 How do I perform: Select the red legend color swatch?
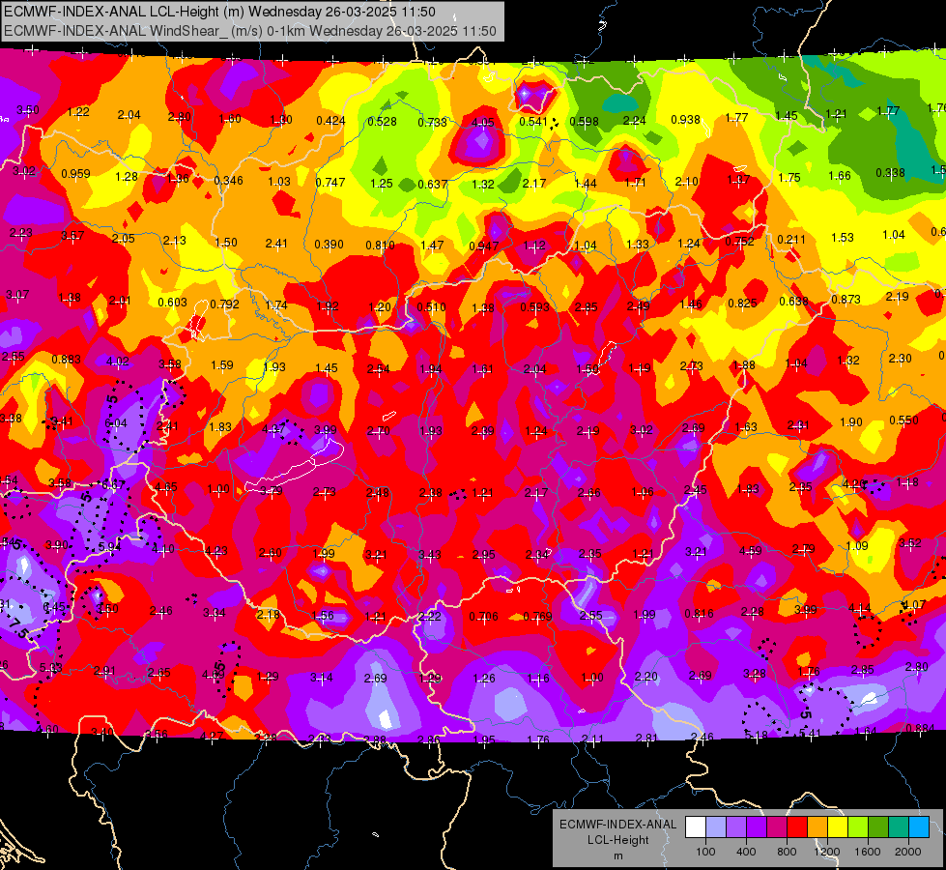[x=797, y=827]
